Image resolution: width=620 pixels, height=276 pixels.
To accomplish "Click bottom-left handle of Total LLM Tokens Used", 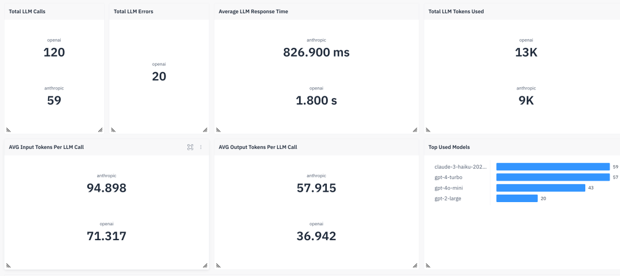I will [x=428, y=129].
